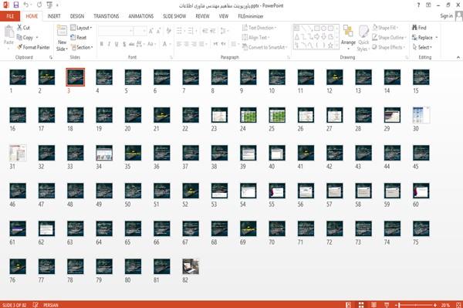
Task: Open the Select dropdown in Editing
Action: click(422, 47)
